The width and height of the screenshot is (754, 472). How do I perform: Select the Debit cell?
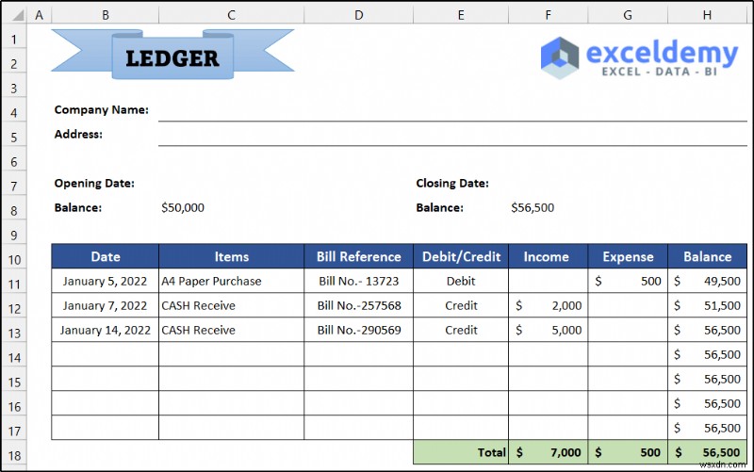click(x=461, y=281)
